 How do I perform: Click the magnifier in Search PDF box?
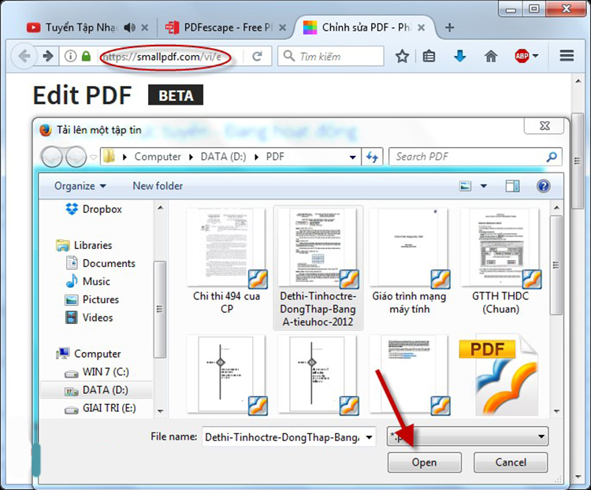coord(552,157)
